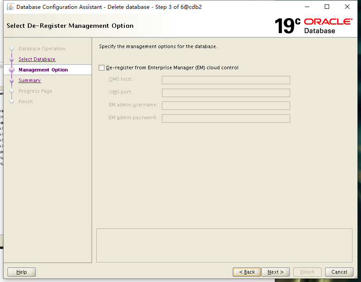Click the Oracle 19c Database logo
Screen dimensions: 361x282
[x=313, y=26]
